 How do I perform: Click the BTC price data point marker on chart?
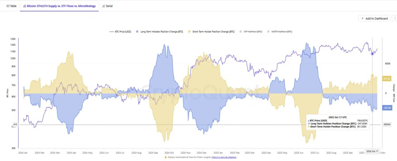coord(372,54)
